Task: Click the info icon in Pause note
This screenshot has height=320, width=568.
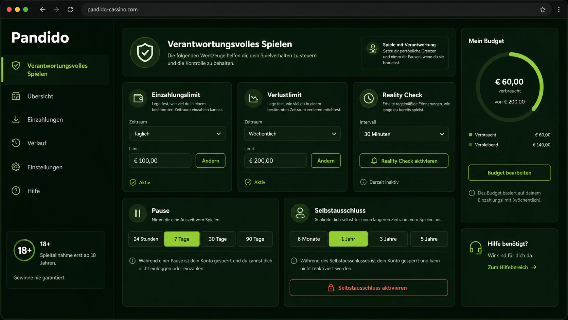Action: (x=132, y=261)
